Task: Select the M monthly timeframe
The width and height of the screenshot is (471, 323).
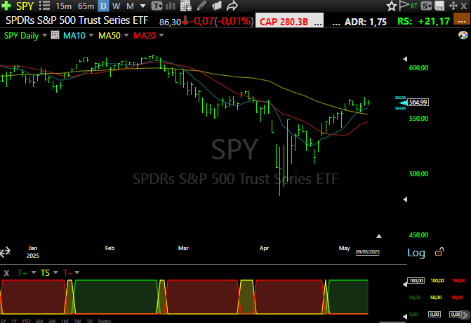Action: [130, 6]
